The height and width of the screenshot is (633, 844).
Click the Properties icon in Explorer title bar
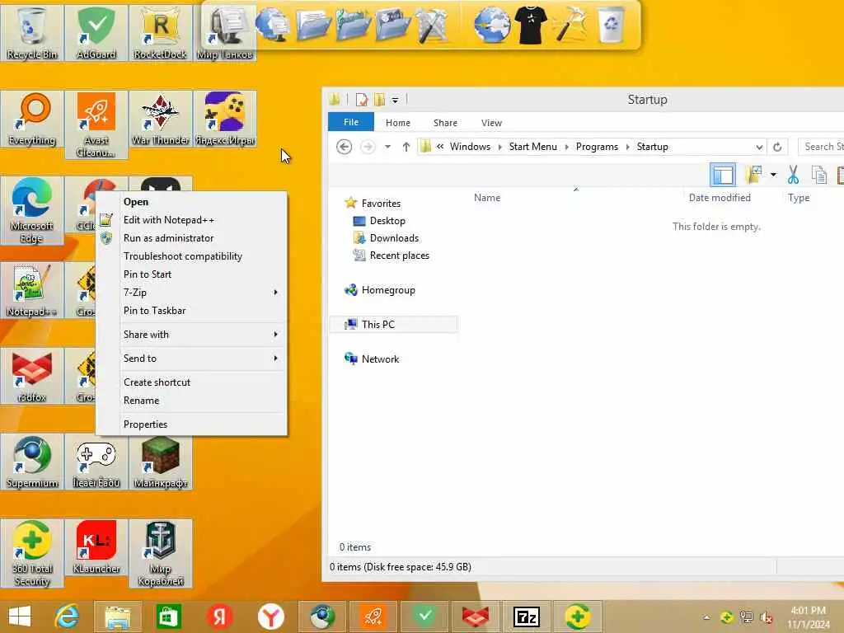(x=362, y=100)
